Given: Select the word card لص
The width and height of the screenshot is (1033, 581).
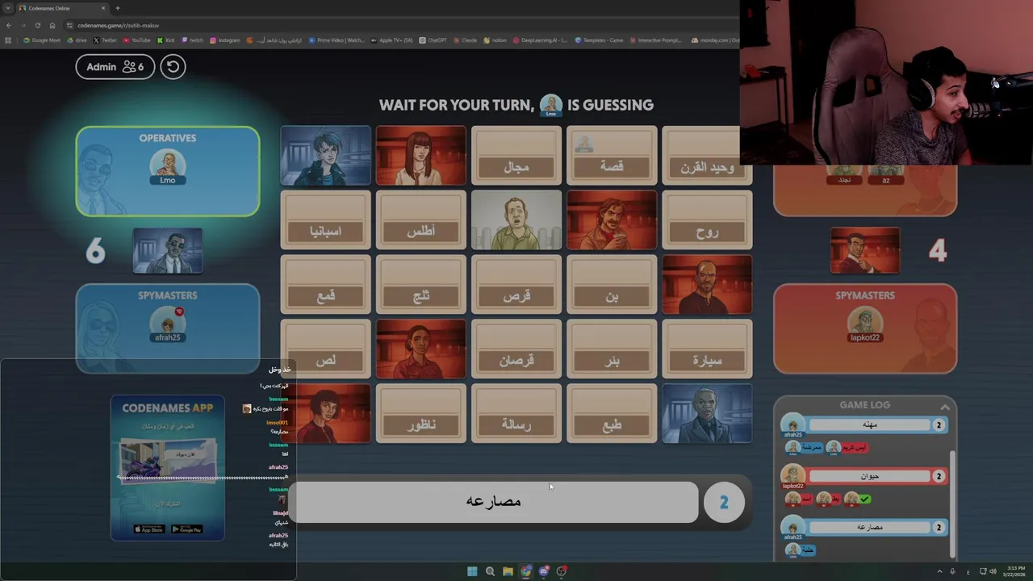Looking at the screenshot, I should tap(325, 349).
